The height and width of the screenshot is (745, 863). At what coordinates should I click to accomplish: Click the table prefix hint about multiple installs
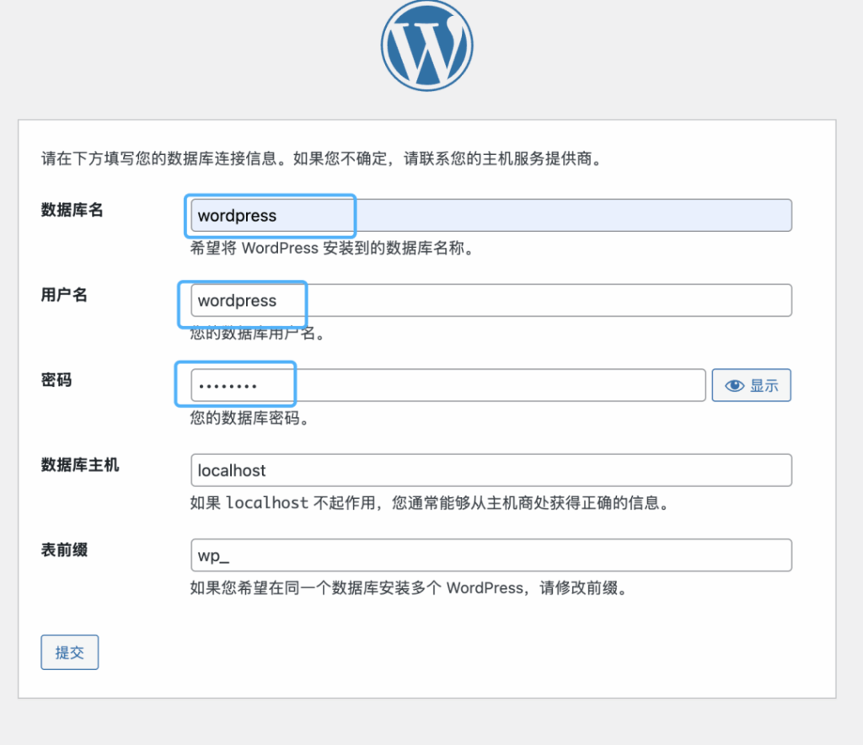pyautogui.click(x=409, y=588)
